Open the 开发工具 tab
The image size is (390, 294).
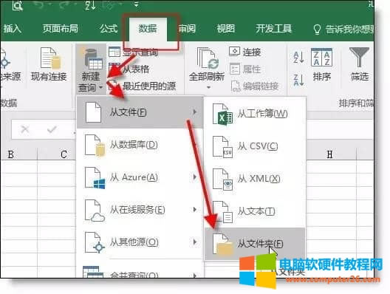[x=273, y=29]
